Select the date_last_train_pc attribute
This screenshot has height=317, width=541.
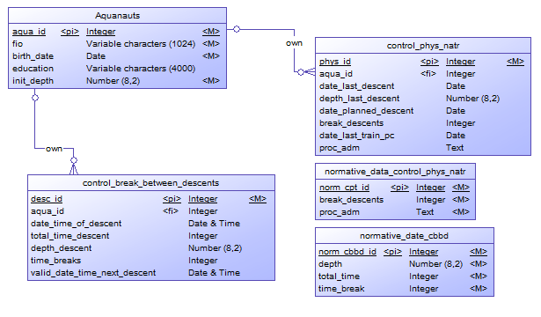(357, 136)
